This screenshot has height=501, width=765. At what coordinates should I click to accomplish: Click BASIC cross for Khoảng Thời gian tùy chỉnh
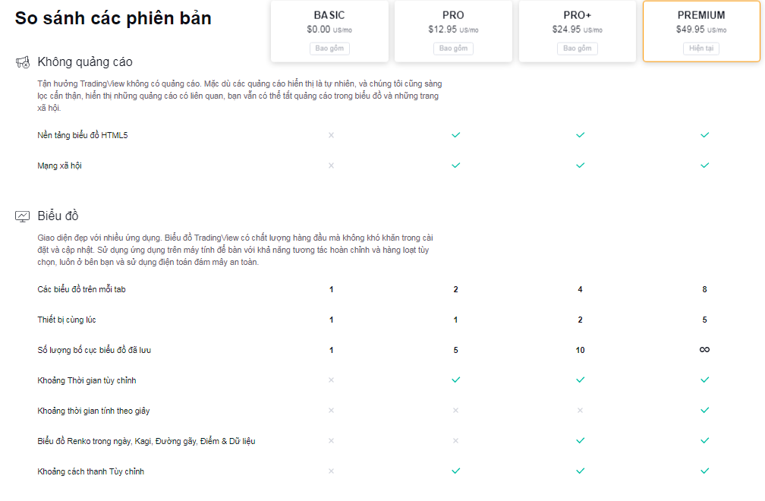[331, 380]
